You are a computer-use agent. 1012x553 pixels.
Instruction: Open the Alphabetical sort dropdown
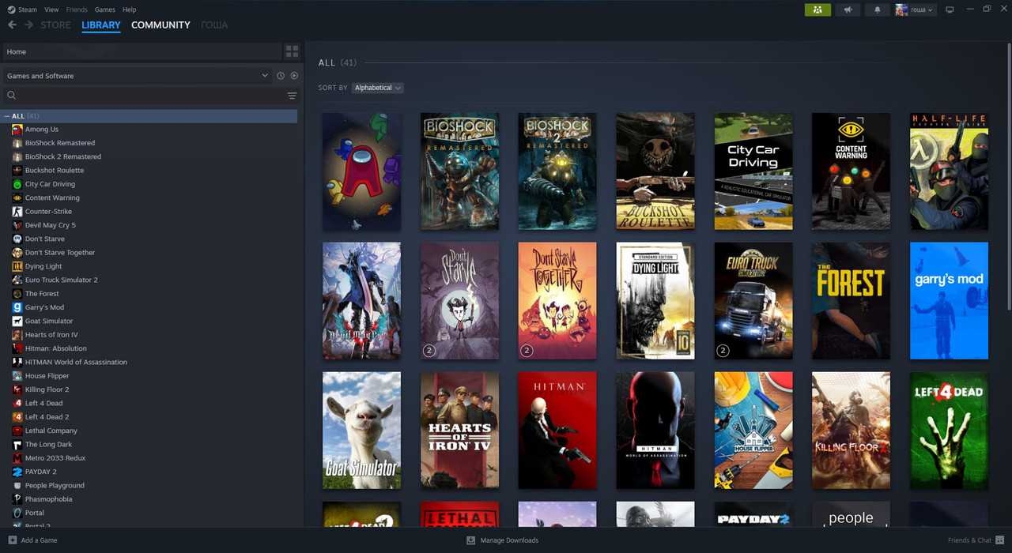point(378,88)
